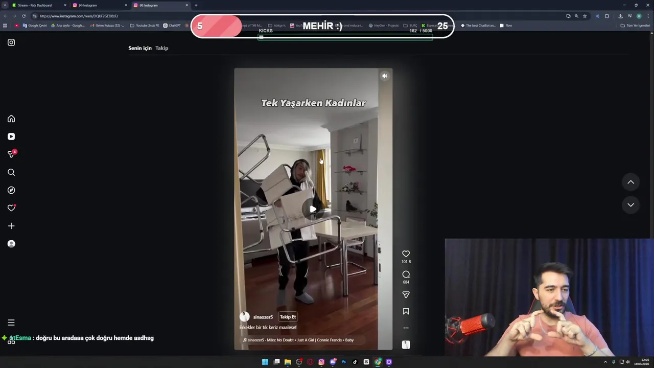This screenshot has height=368, width=654.
Task: Open Youtube 3ncü PK bookmark folder
Action: click(145, 26)
